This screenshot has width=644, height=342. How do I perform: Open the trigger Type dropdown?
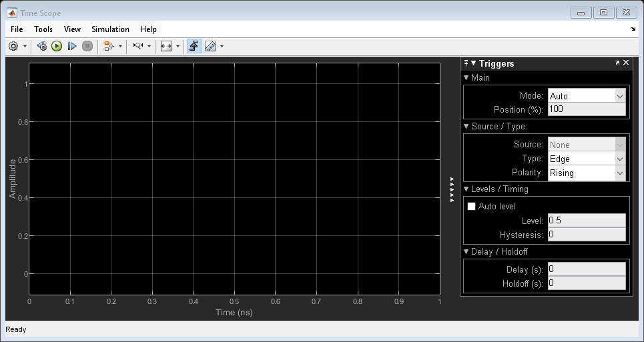coord(620,159)
